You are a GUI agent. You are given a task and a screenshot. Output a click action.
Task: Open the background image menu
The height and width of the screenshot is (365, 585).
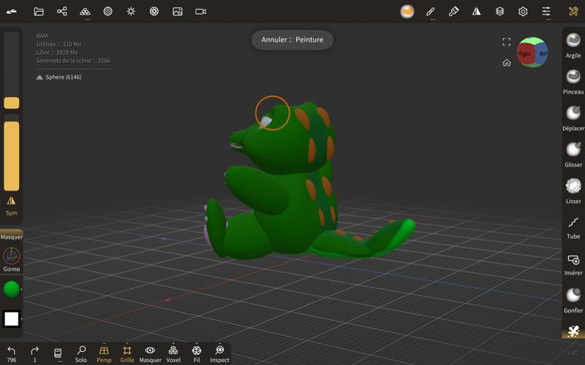tap(178, 12)
